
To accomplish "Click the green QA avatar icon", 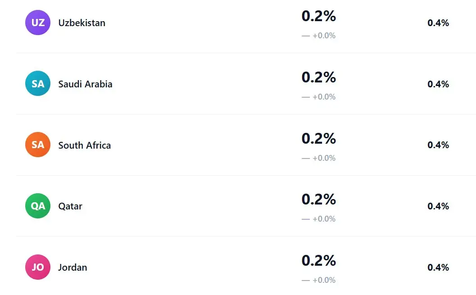I will tap(38, 206).
